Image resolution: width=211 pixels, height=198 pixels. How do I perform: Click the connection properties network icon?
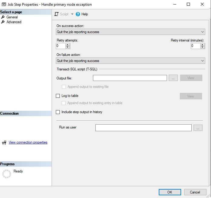[4, 143]
